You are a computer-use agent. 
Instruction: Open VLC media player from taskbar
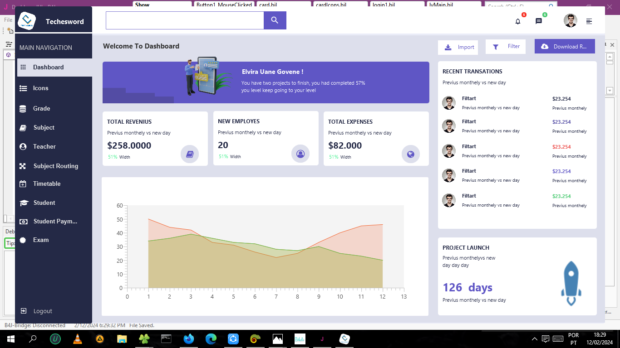[78, 339]
